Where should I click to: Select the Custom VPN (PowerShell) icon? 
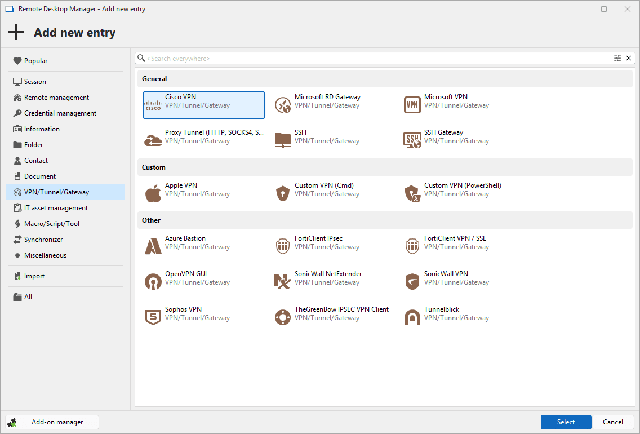tap(412, 193)
